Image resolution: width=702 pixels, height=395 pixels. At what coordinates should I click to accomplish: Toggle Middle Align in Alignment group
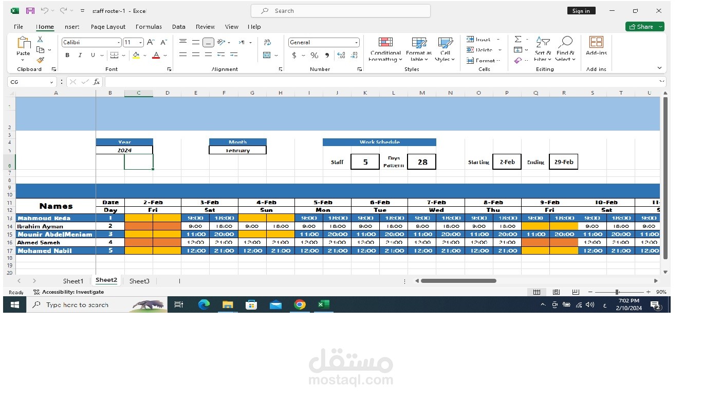pos(195,42)
